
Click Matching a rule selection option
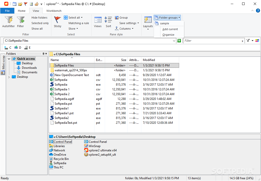[79, 23]
